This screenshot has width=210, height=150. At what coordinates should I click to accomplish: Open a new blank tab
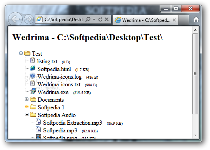tap(183, 20)
